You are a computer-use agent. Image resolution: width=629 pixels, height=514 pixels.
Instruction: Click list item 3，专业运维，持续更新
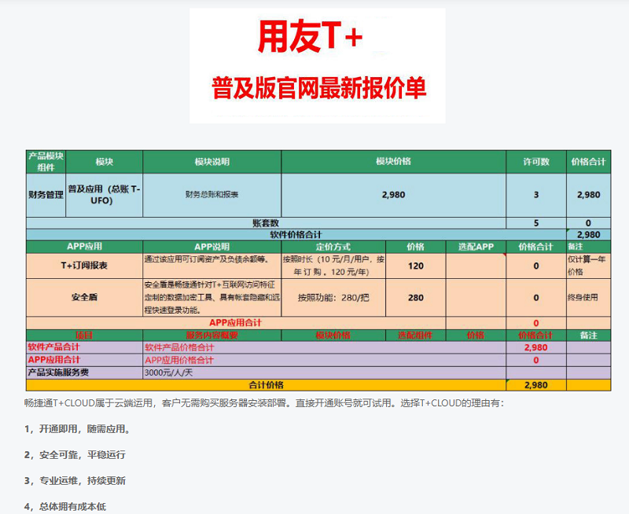75,480
